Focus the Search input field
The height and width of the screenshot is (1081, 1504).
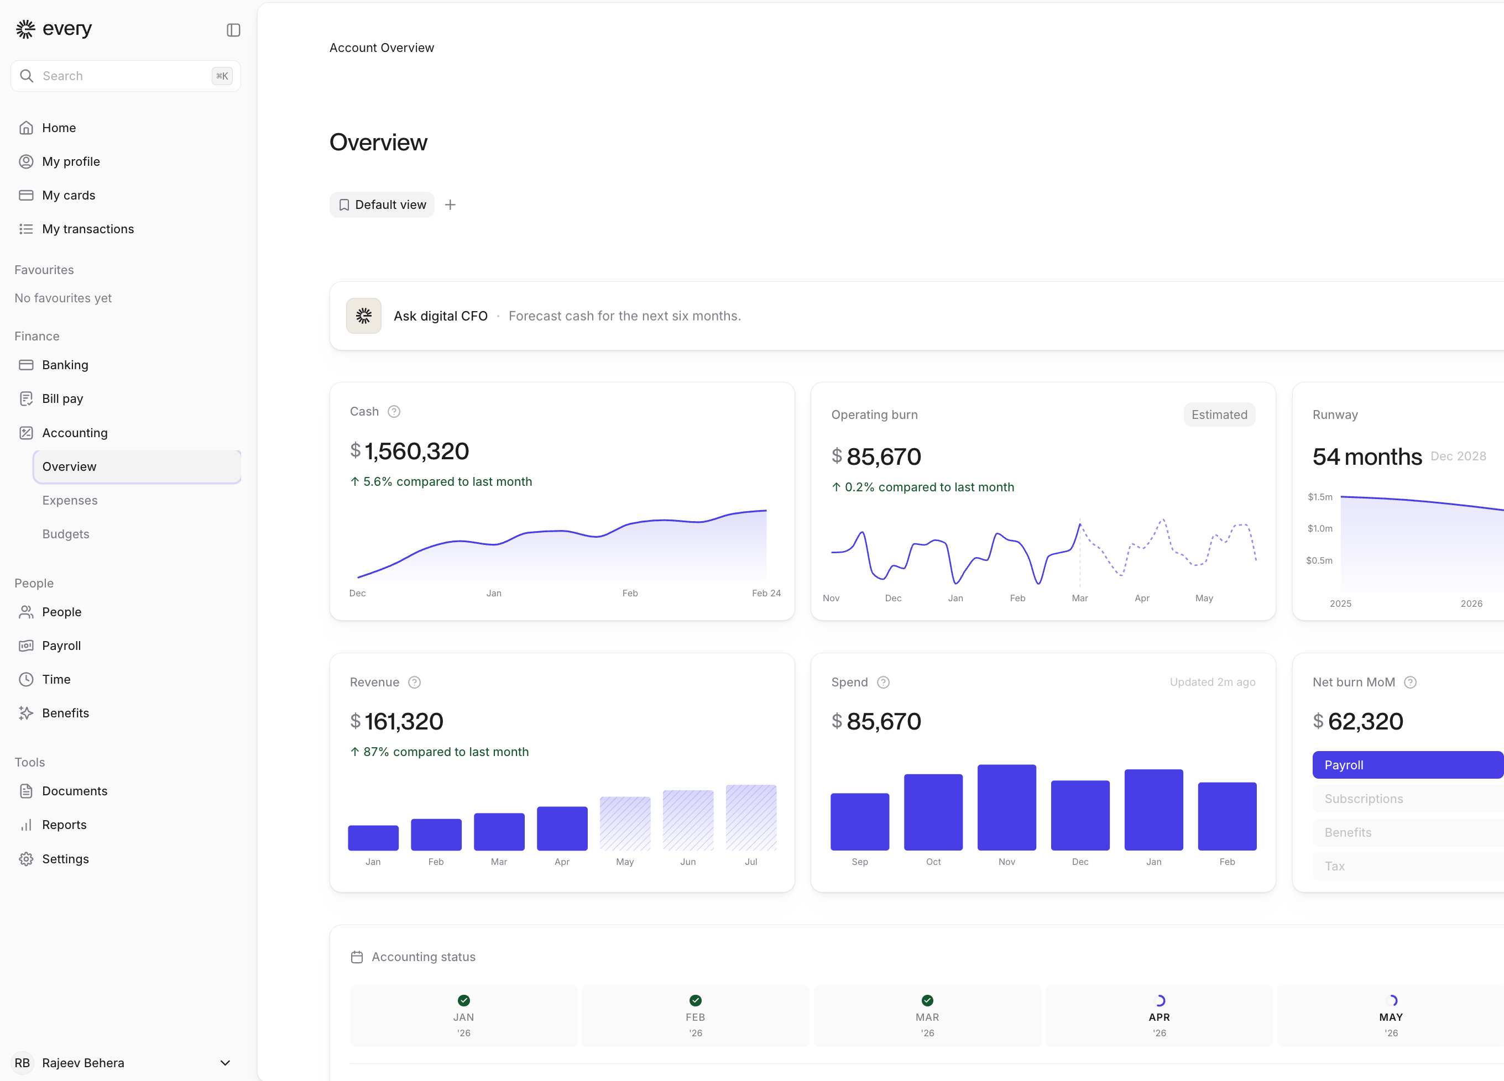tap(126, 76)
